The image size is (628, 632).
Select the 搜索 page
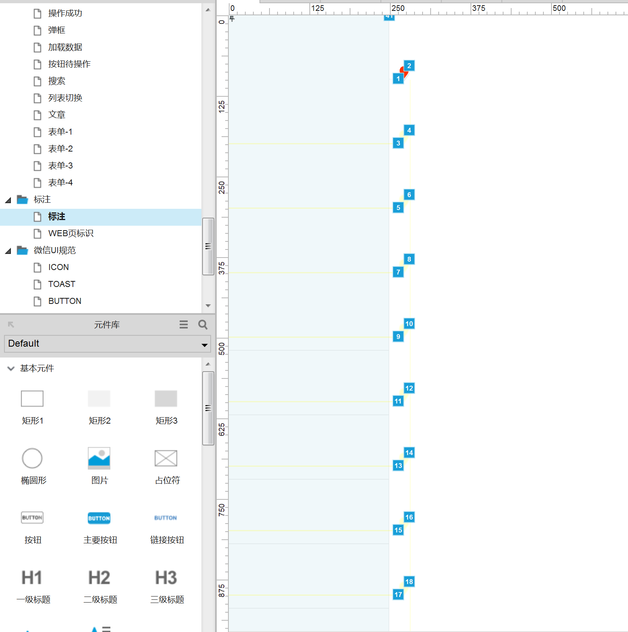[x=56, y=81]
